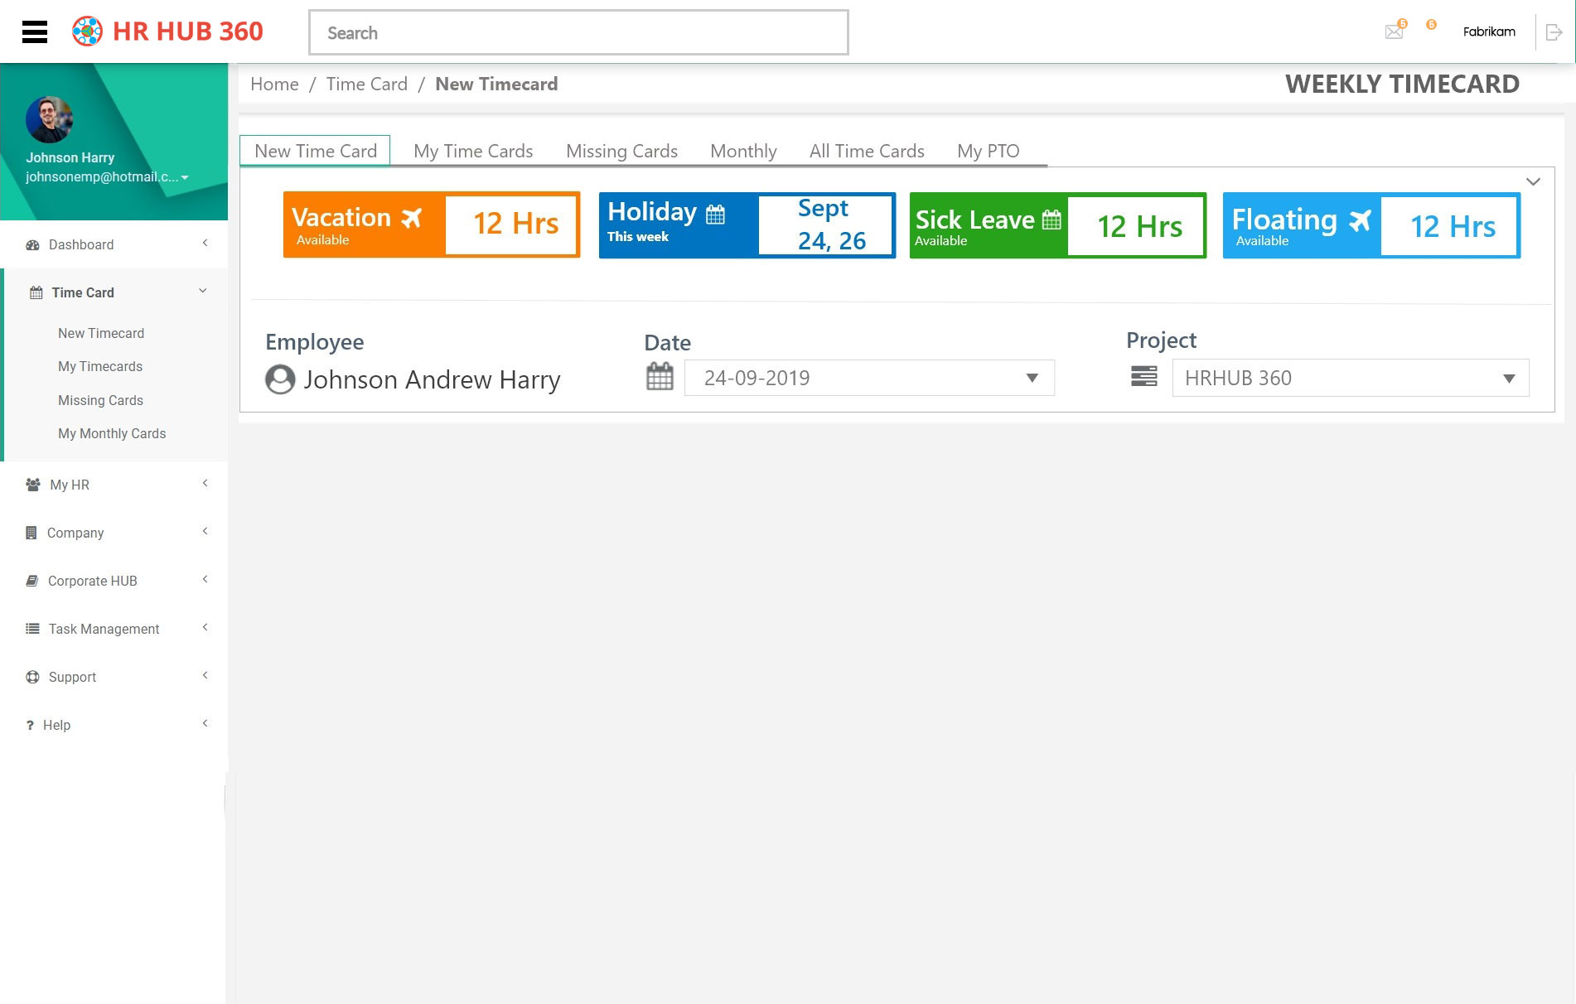The width and height of the screenshot is (1576, 1004).
Task: Open the Date dropdown showing 24-09-2019
Action: (x=869, y=378)
